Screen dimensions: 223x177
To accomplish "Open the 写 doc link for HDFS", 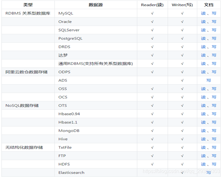I will (x=214, y=165).
